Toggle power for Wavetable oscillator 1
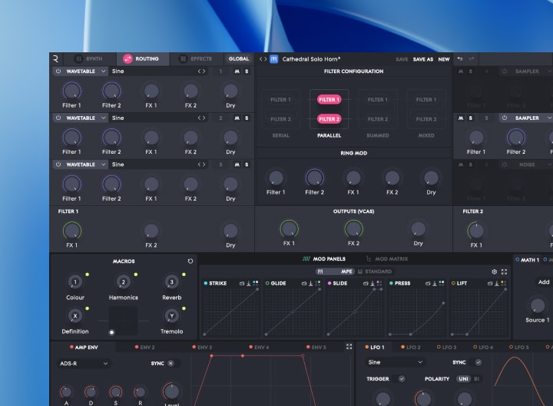 coord(58,71)
